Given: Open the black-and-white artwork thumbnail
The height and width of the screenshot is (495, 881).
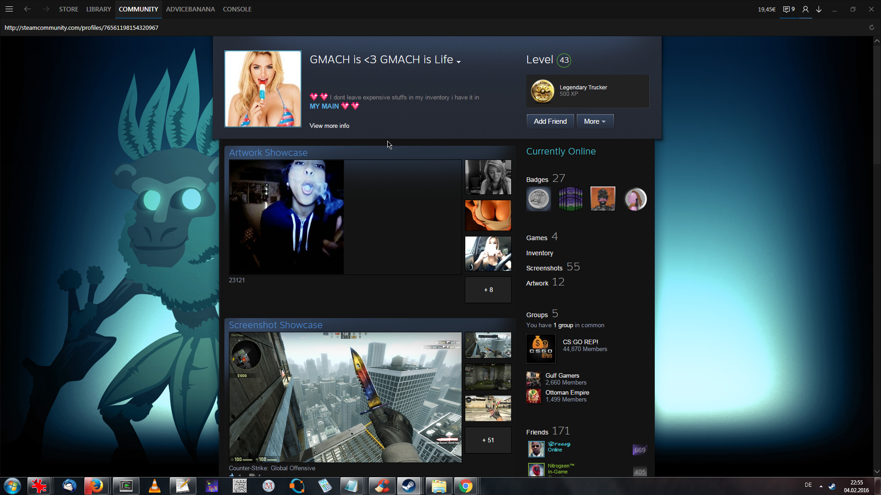Looking at the screenshot, I should coord(488,177).
